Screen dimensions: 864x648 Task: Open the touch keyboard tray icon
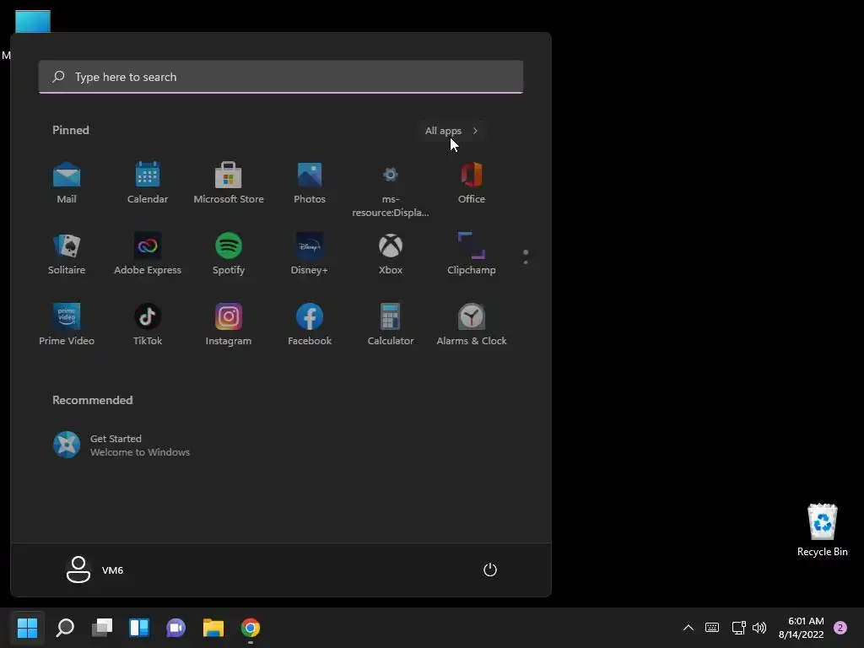712,628
